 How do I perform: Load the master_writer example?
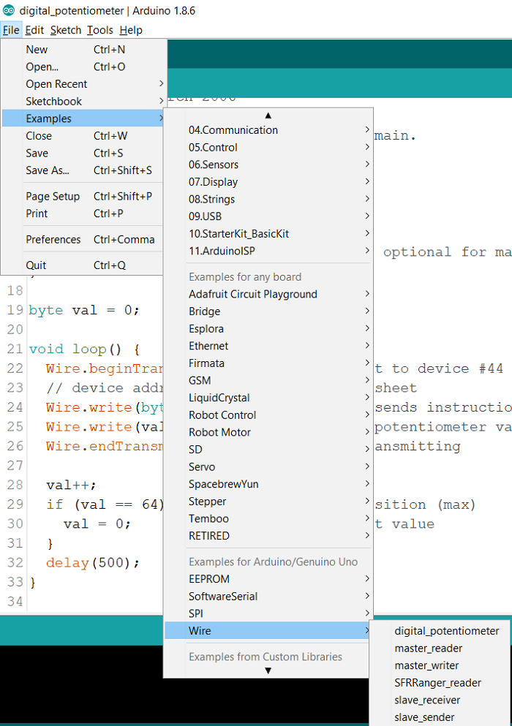click(440, 665)
